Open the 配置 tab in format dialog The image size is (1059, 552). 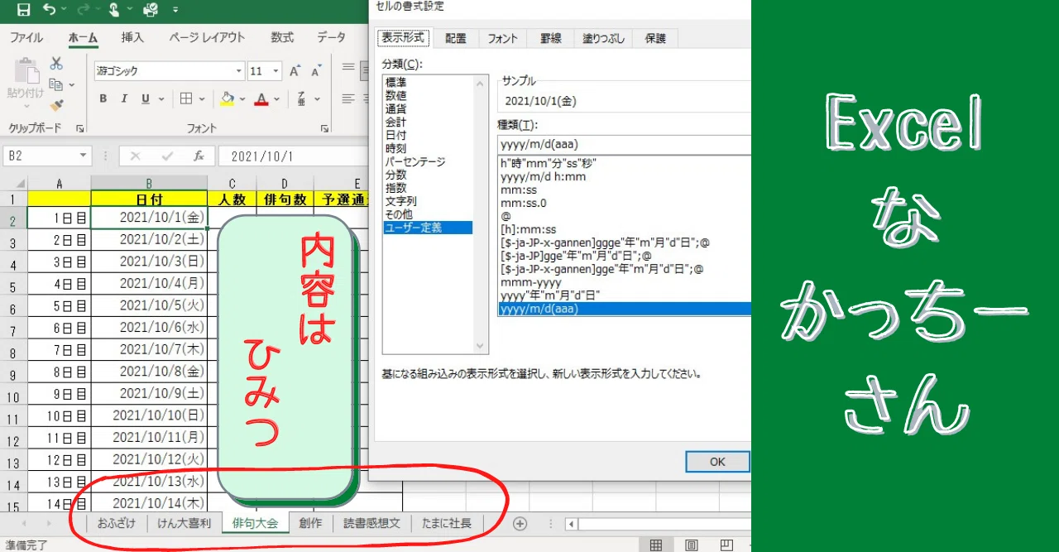455,38
